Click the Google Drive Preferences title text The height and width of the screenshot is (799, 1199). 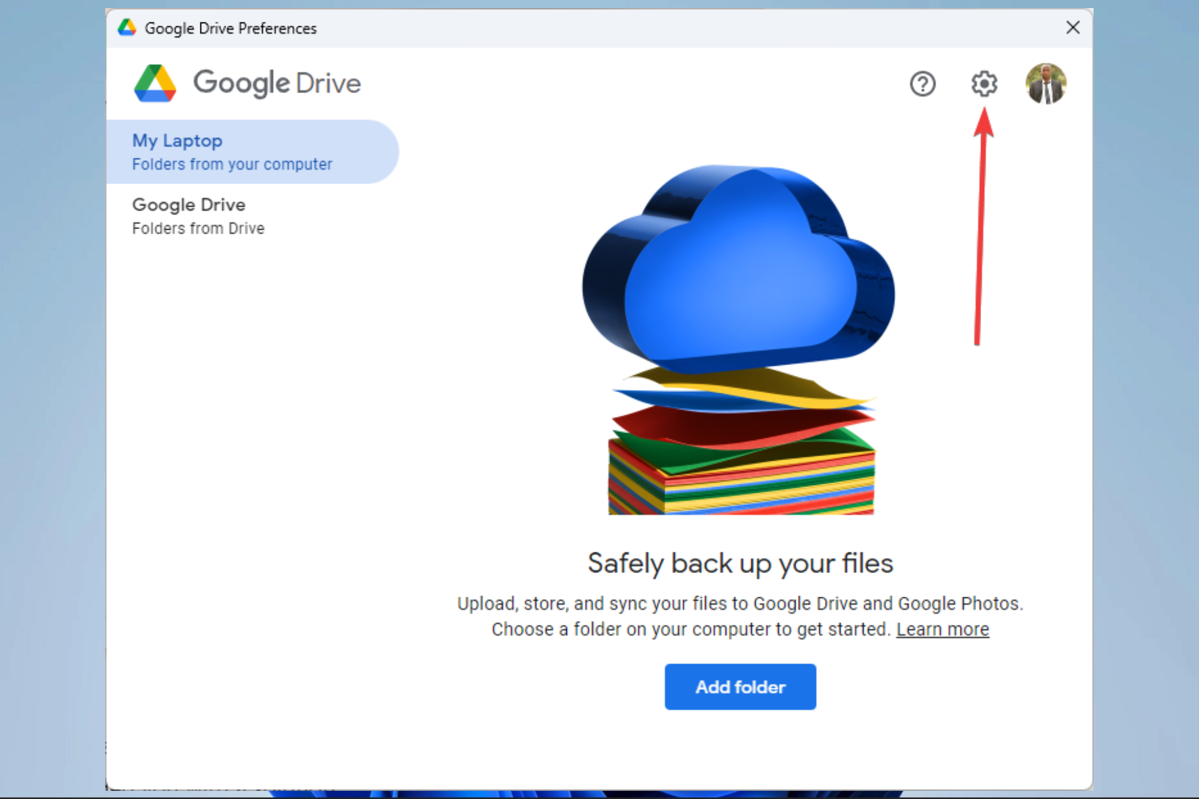pyautogui.click(x=230, y=28)
